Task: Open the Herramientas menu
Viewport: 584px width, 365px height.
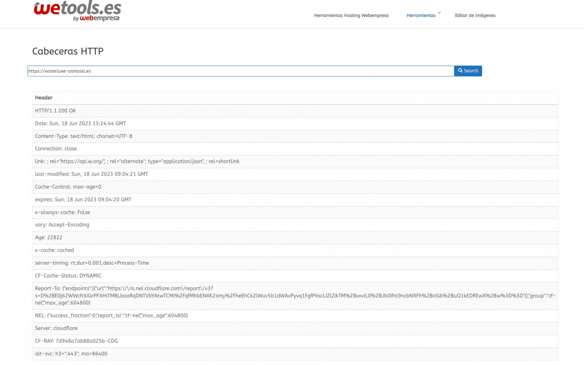Action: pyautogui.click(x=421, y=15)
